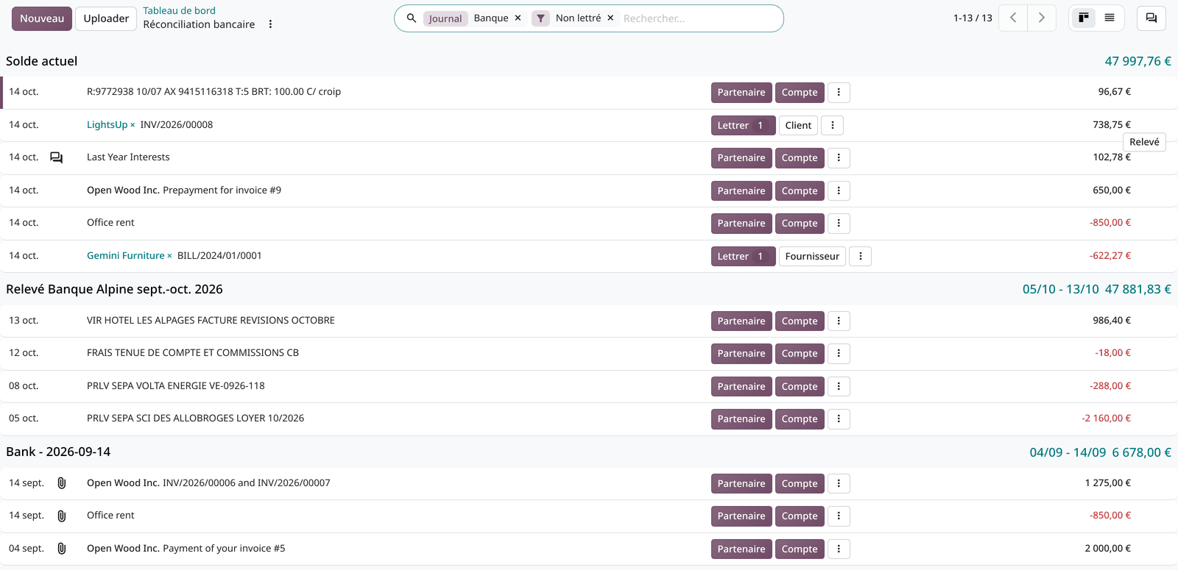This screenshot has height=570, width=1178.
Task: Open attachment on 14 sept. Office rent row
Action: (x=62, y=516)
